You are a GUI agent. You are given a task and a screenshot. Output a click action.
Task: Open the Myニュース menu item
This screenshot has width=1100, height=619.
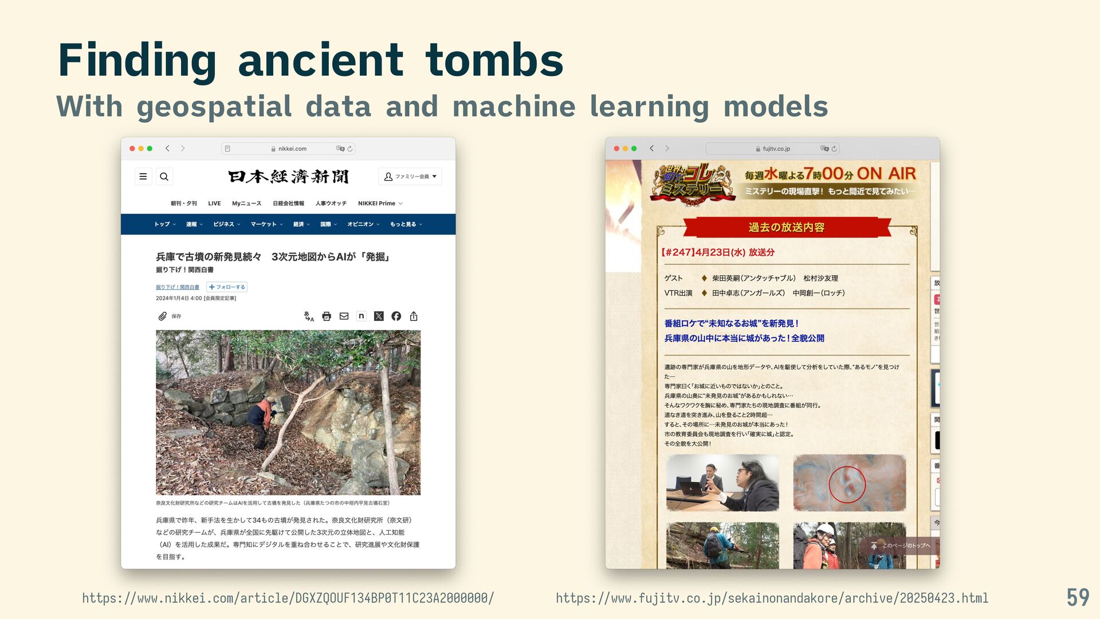pyautogui.click(x=246, y=203)
